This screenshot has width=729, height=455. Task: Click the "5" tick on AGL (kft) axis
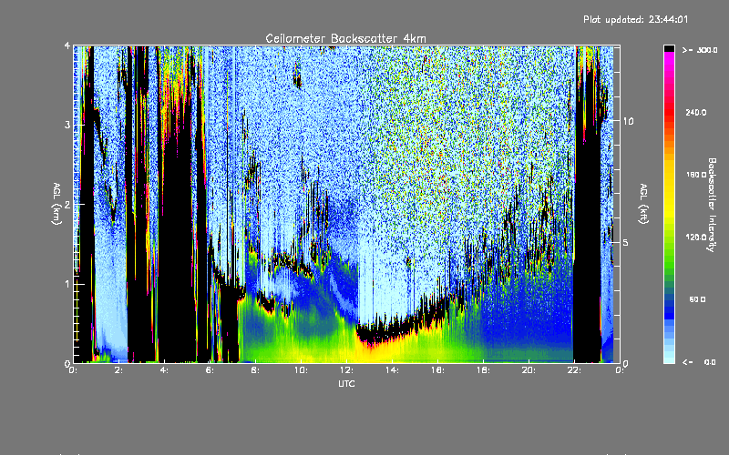point(626,242)
